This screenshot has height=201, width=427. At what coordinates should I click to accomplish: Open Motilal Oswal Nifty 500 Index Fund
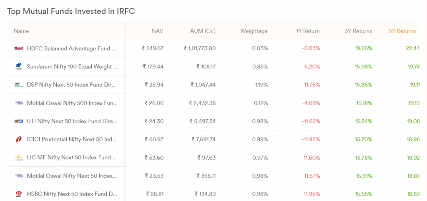72,103
